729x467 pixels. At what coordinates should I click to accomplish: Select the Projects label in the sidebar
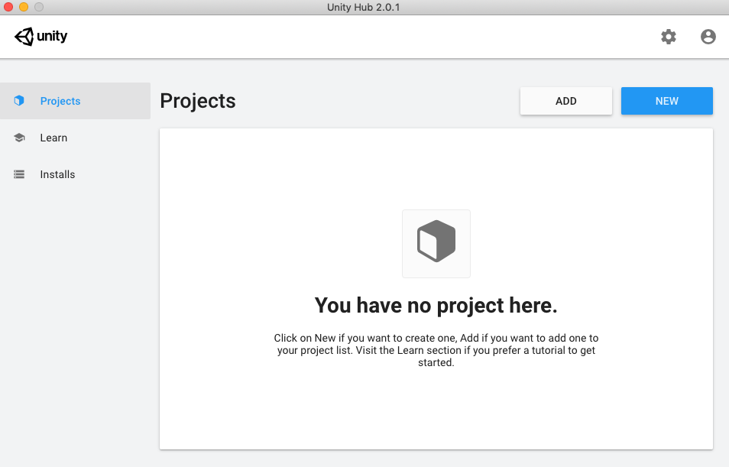coord(60,101)
